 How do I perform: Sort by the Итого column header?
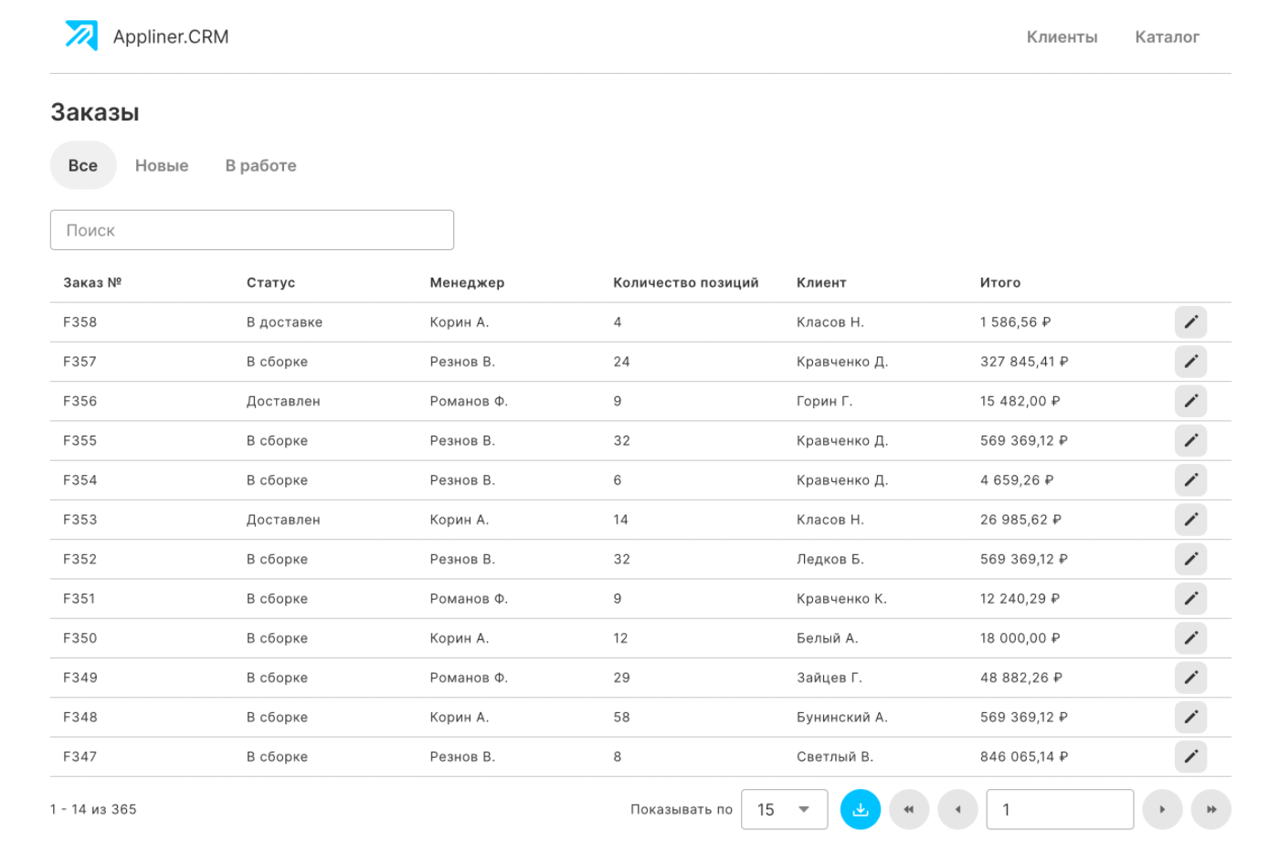click(x=1000, y=282)
